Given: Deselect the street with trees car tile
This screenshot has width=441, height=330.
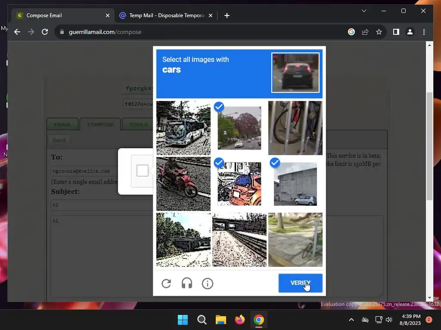Looking at the screenshot, I should click(x=239, y=128).
